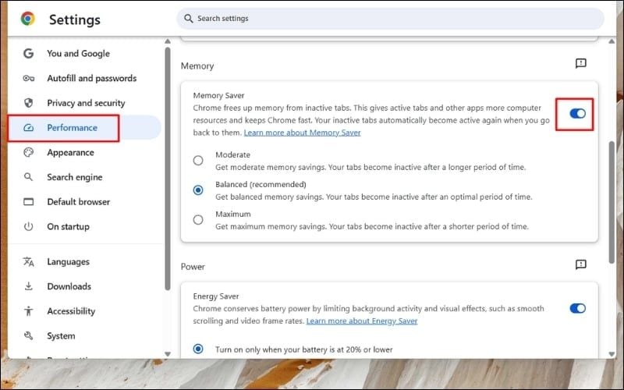Click the Google G icon in sidebar
Viewport: 624px width, 390px height.
click(28, 53)
